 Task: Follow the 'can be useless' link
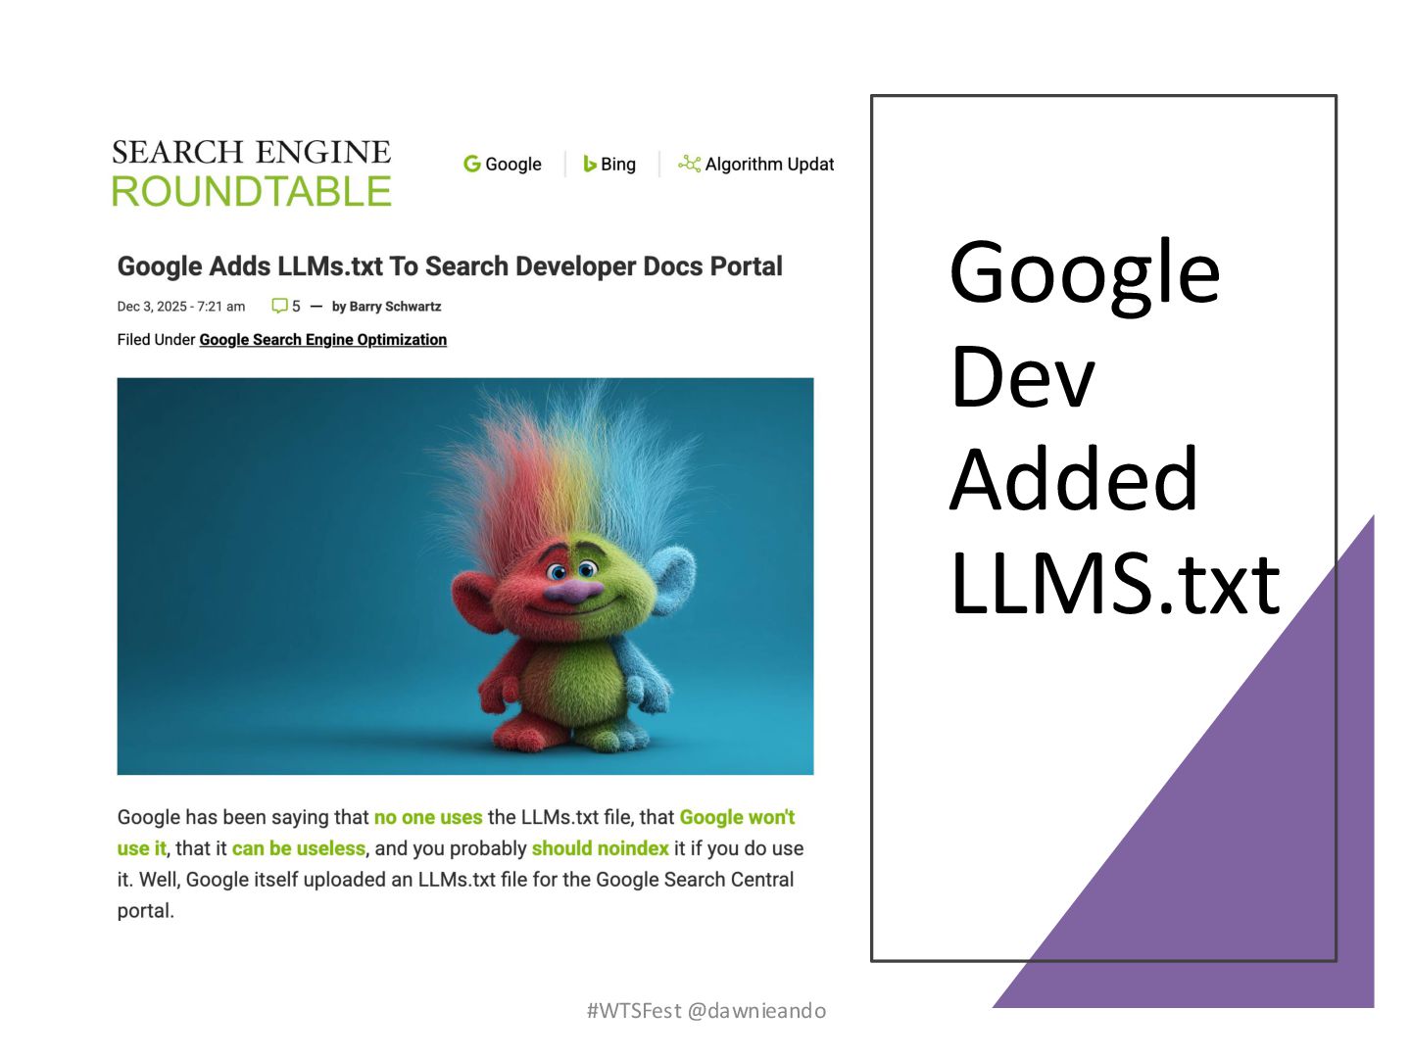tap(299, 848)
